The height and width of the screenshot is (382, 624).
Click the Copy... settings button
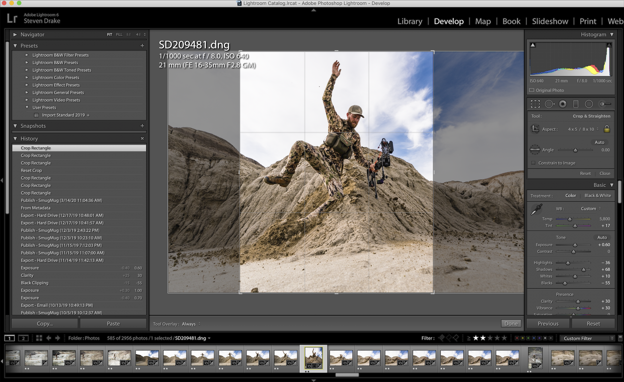point(45,324)
